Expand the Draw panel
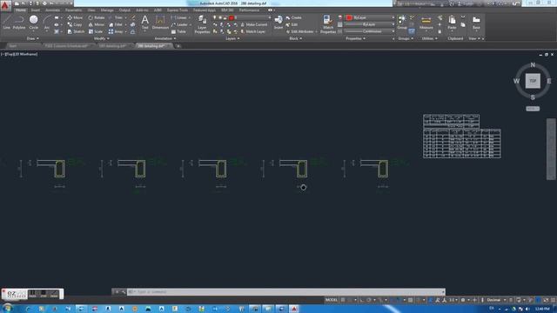This screenshot has width=557, height=313. coord(33,38)
